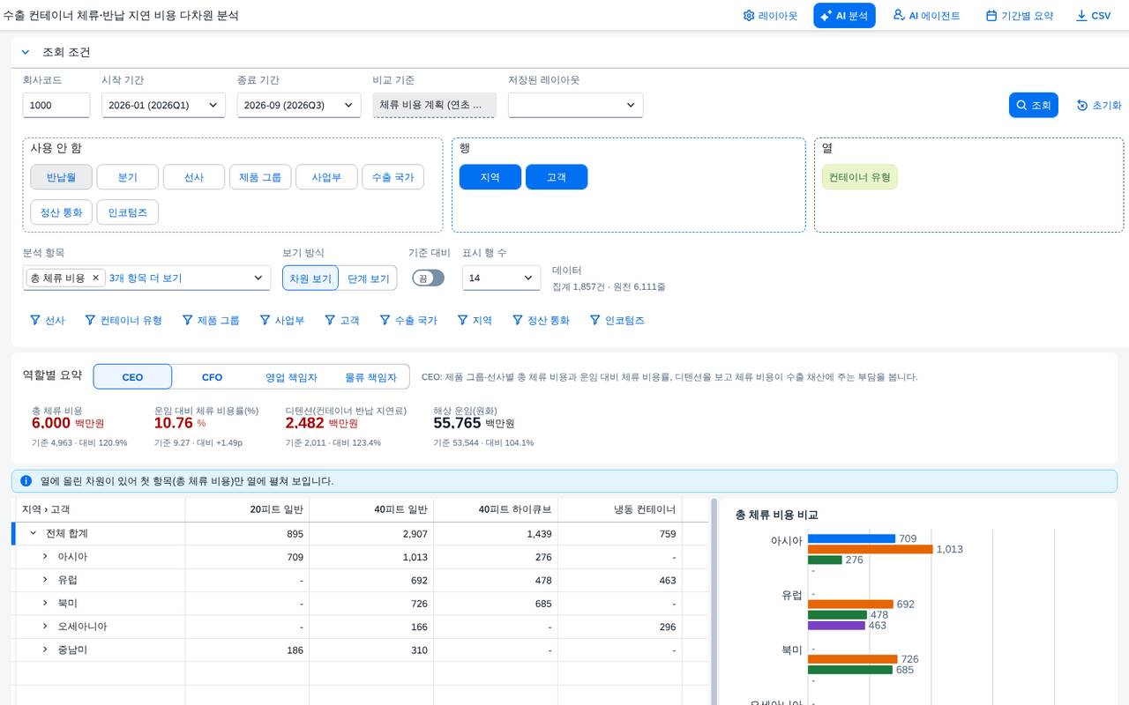Image resolution: width=1129 pixels, height=705 pixels.
Task: Select the 차원 보기 view mode
Action: [x=310, y=278]
